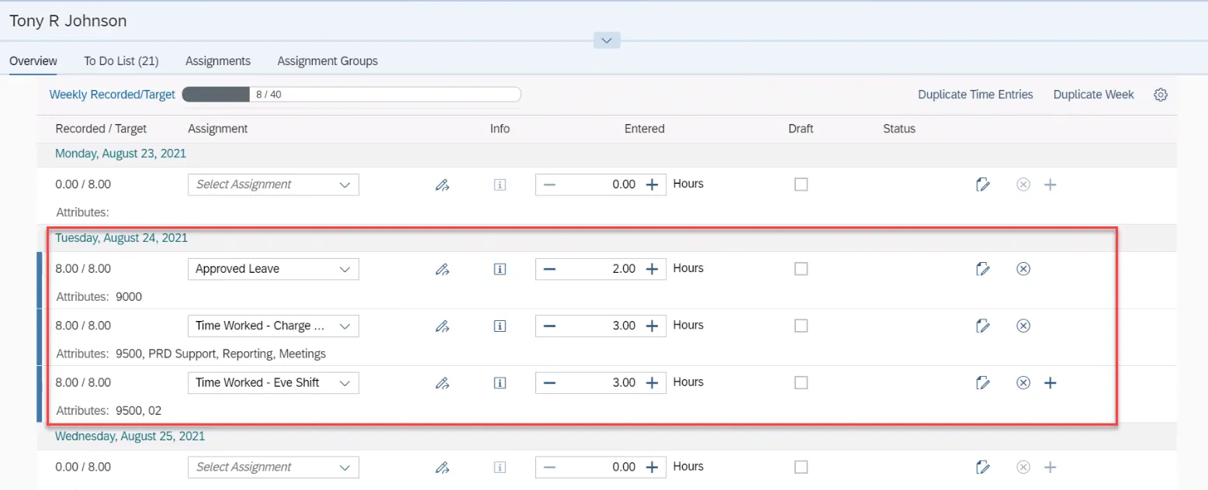Viewport: 1208px width, 490px height.
Task: Open note icon for Time Worked - Eve Shift
Action: [x=982, y=382]
